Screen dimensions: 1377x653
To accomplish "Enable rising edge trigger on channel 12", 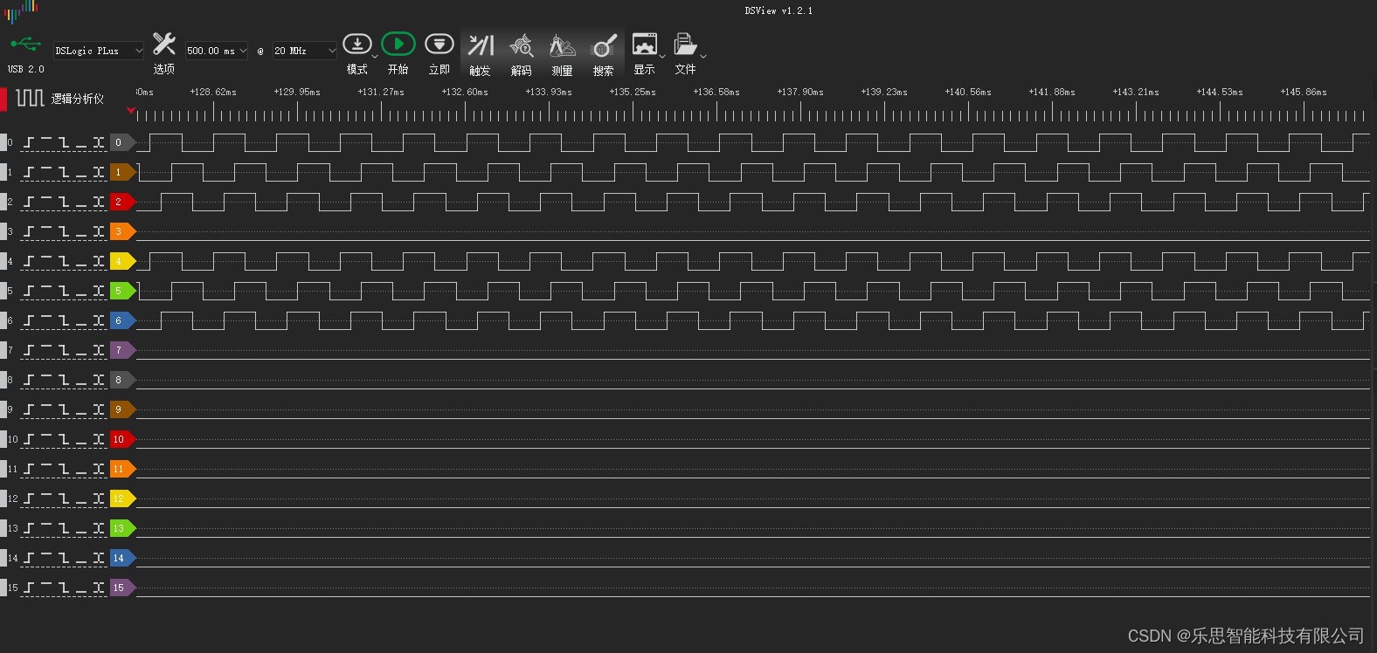I will tap(29, 498).
